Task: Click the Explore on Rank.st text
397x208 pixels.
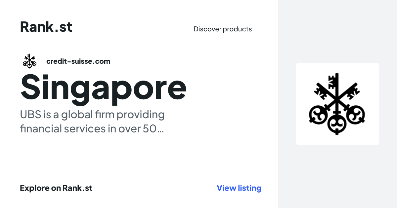Action: pos(56,188)
